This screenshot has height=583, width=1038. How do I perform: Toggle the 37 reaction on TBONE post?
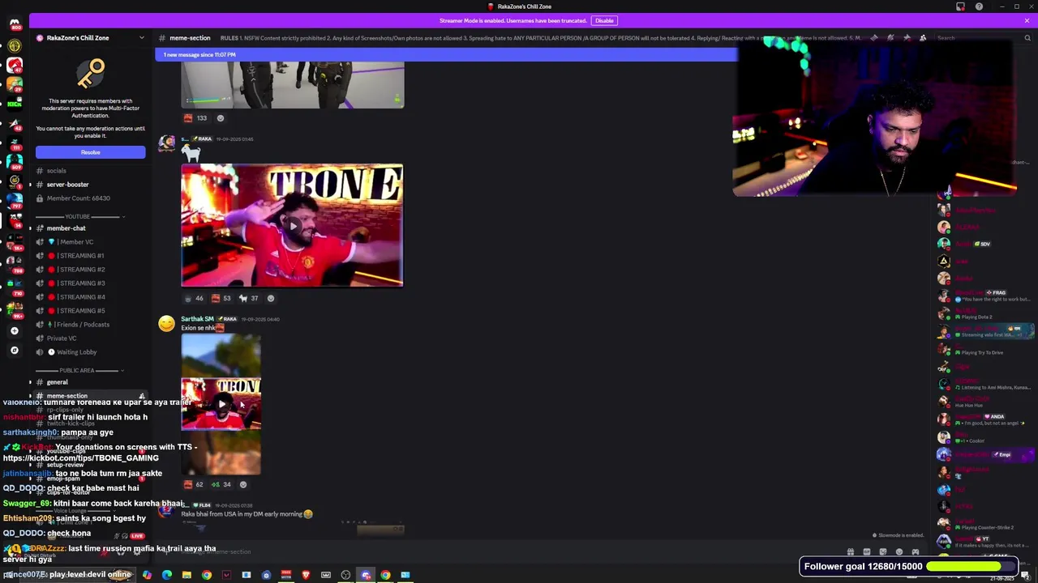[x=249, y=298]
